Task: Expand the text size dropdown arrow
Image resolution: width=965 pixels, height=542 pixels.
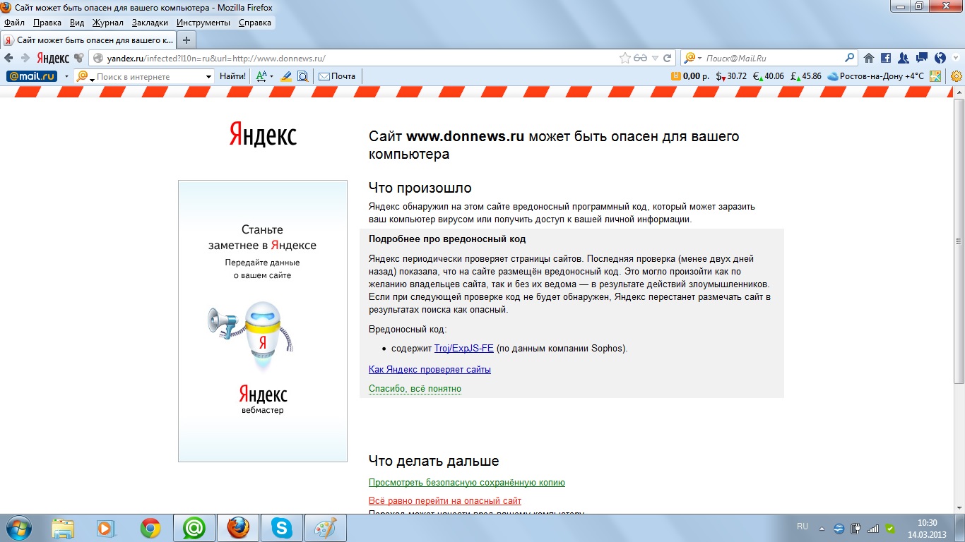Action: (271, 76)
